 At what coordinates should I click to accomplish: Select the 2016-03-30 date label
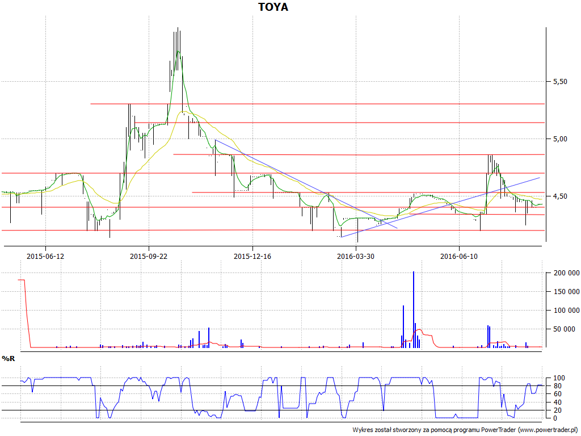(356, 256)
